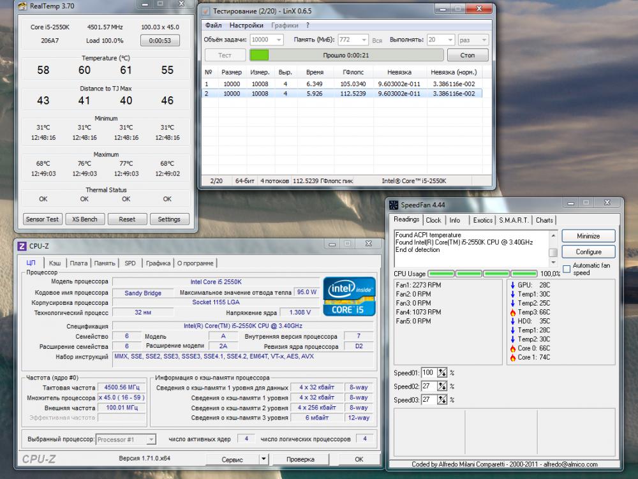Click the flame icon next to Temp3 66C

[513, 313]
